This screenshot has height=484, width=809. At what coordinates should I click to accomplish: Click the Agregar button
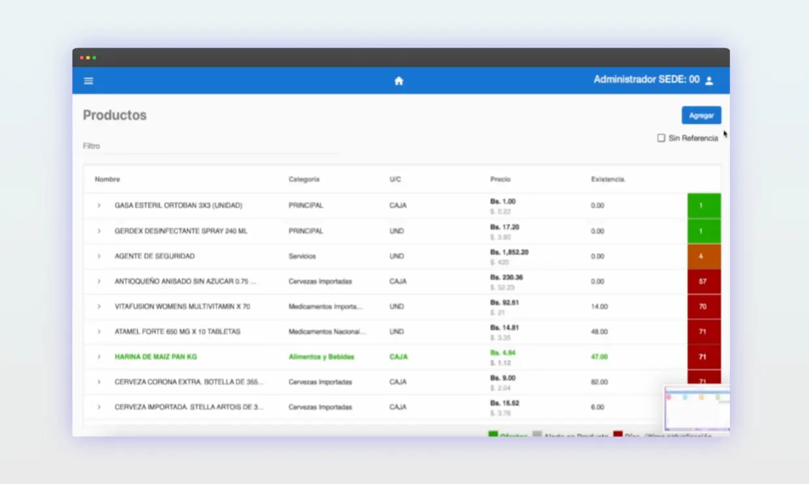(701, 115)
